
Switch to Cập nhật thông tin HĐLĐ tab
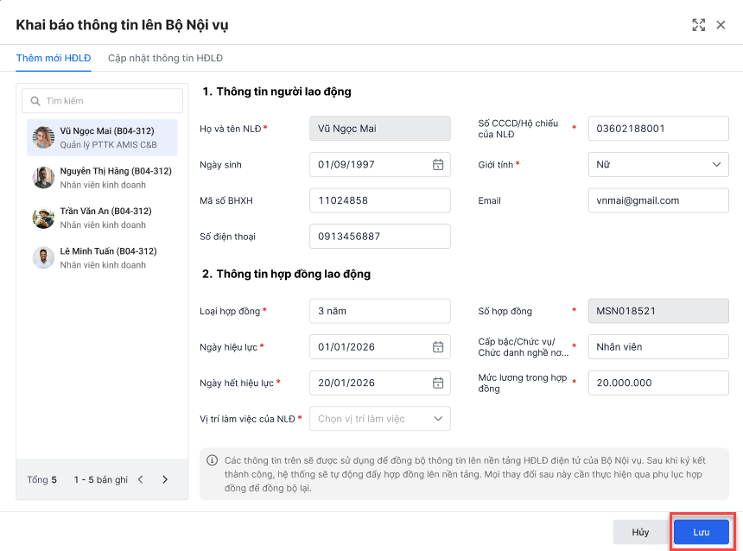165,58
